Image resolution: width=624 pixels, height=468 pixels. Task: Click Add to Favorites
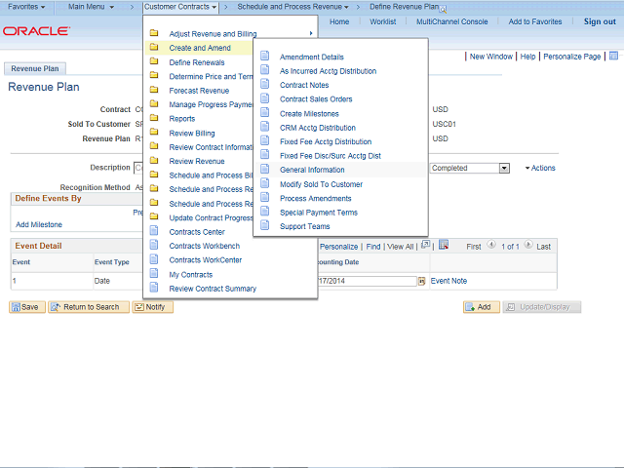click(535, 21)
